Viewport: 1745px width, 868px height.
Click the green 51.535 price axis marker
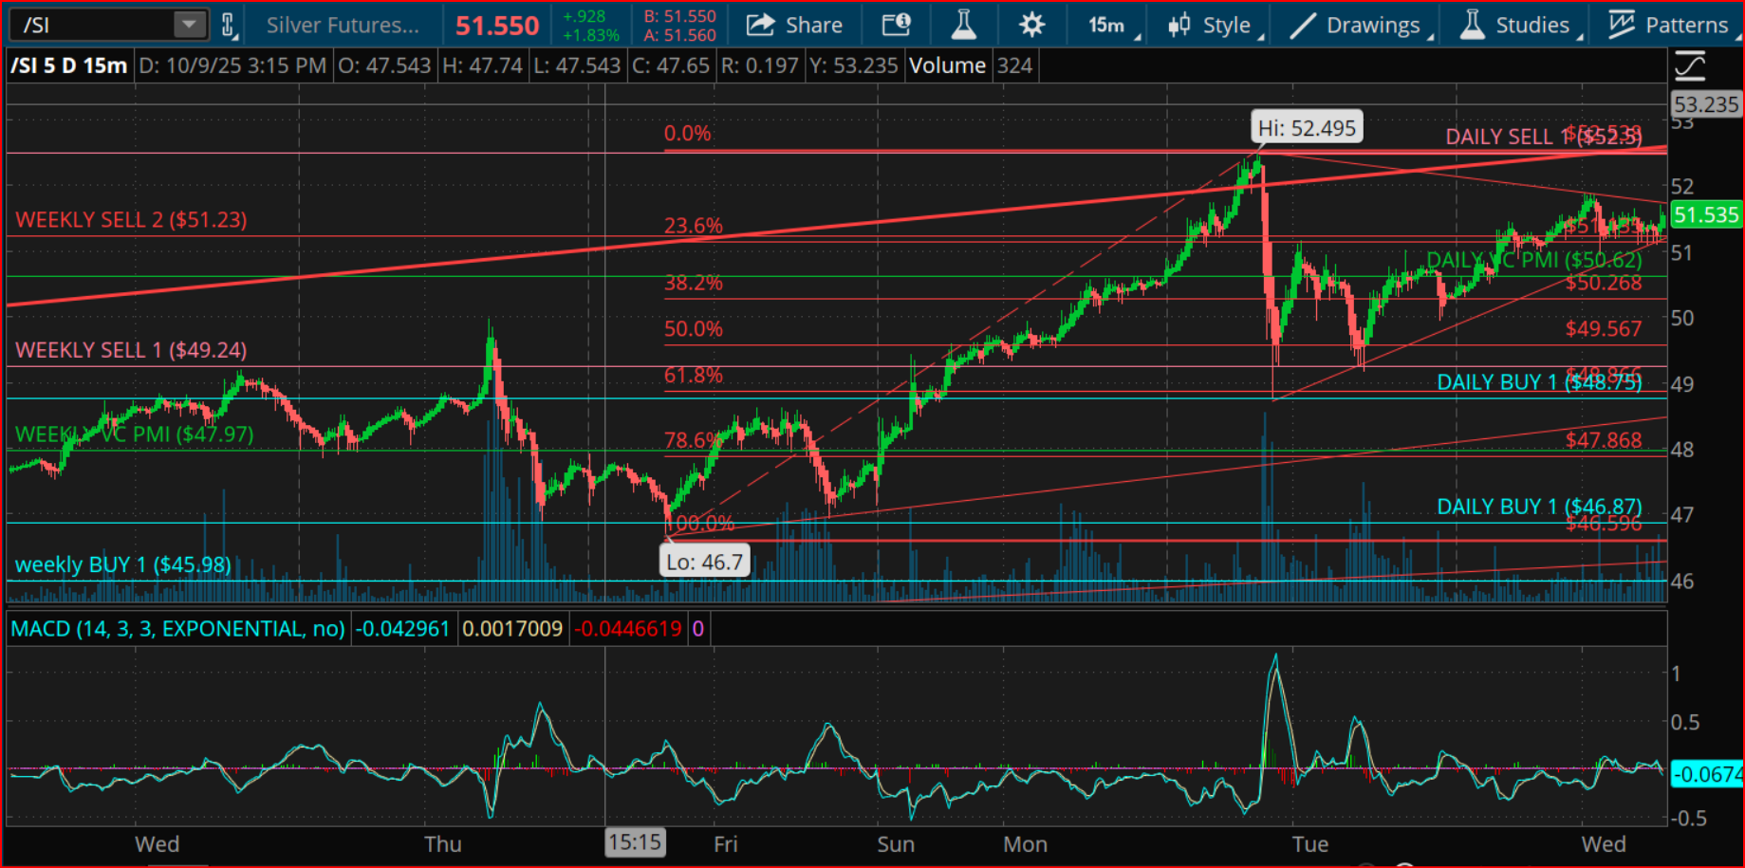(1705, 215)
